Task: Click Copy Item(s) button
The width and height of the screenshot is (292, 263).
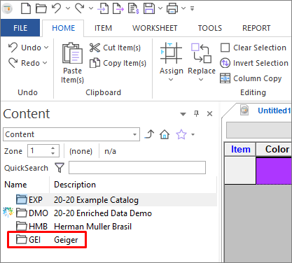Action: [x=118, y=63]
